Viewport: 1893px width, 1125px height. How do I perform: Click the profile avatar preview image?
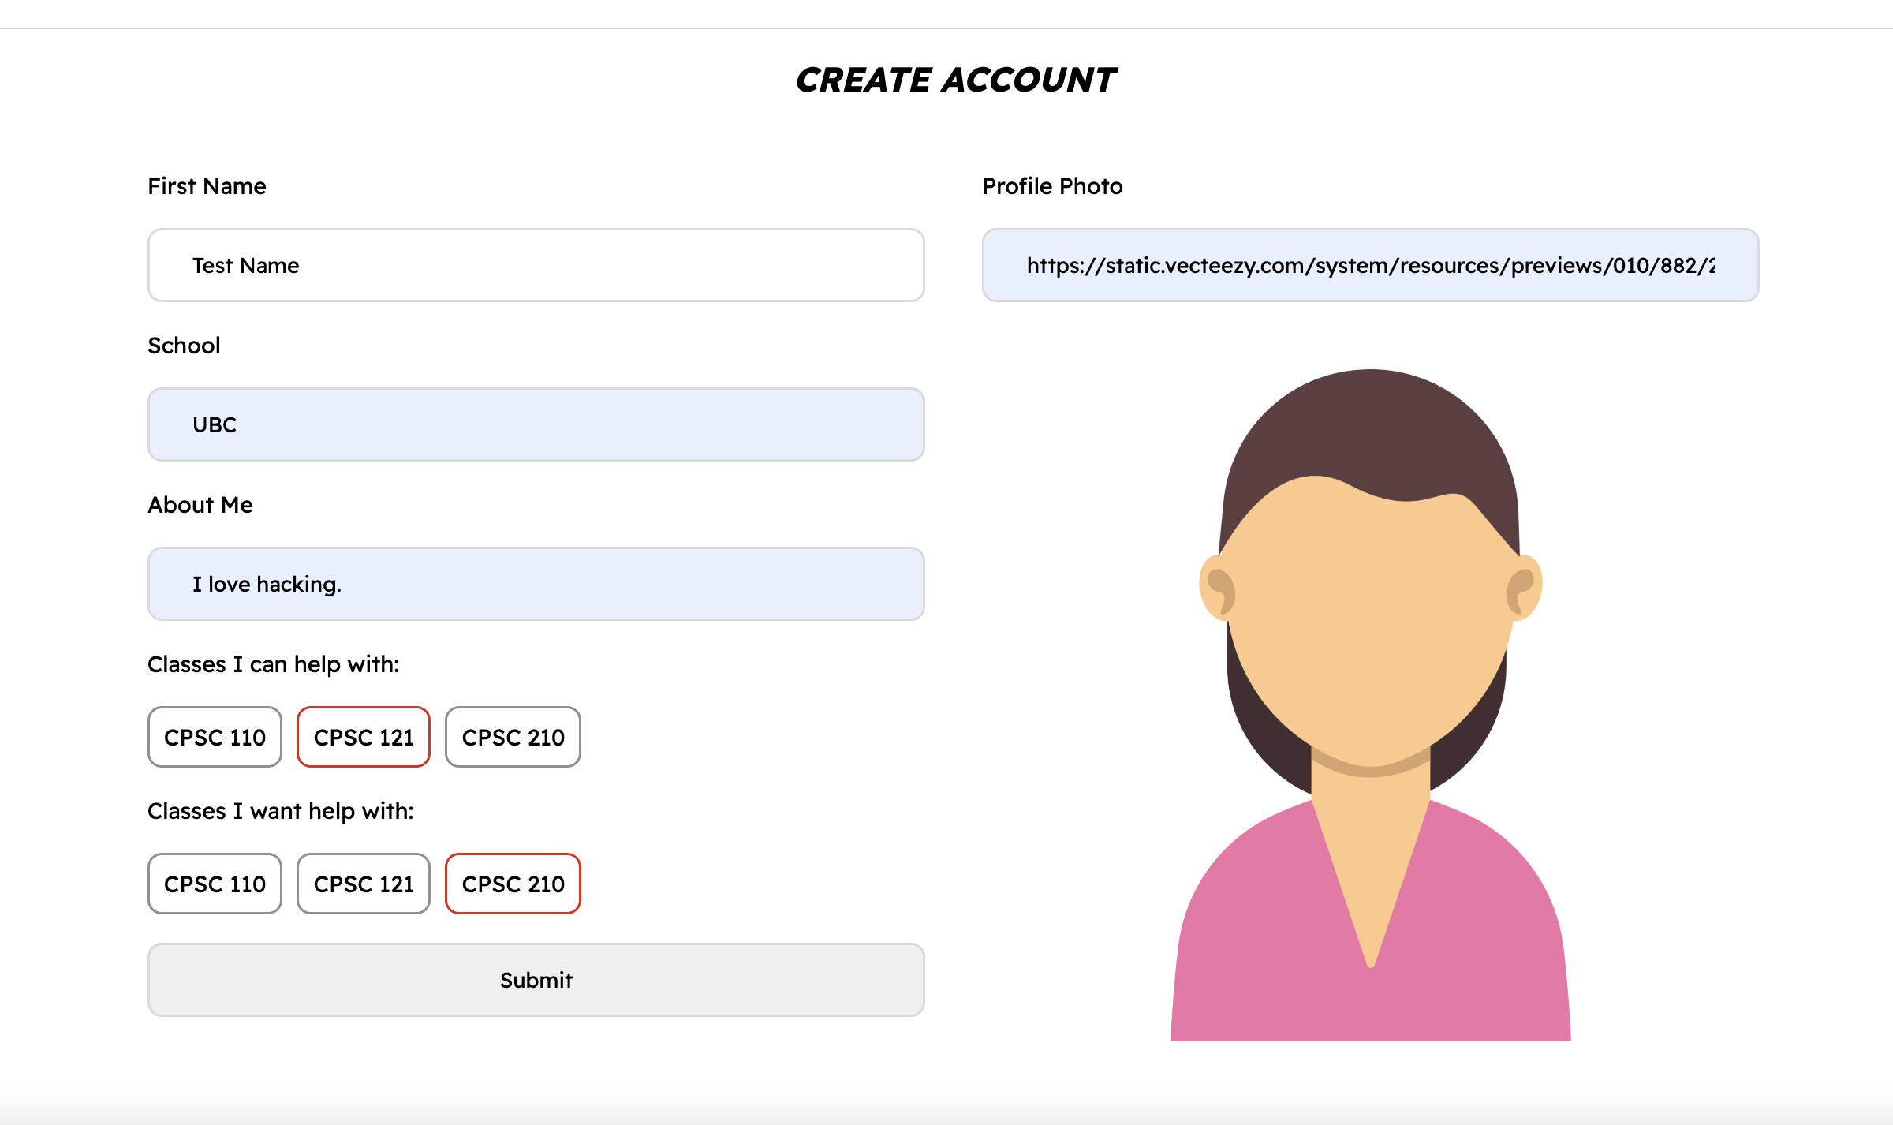(x=1370, y=631)
